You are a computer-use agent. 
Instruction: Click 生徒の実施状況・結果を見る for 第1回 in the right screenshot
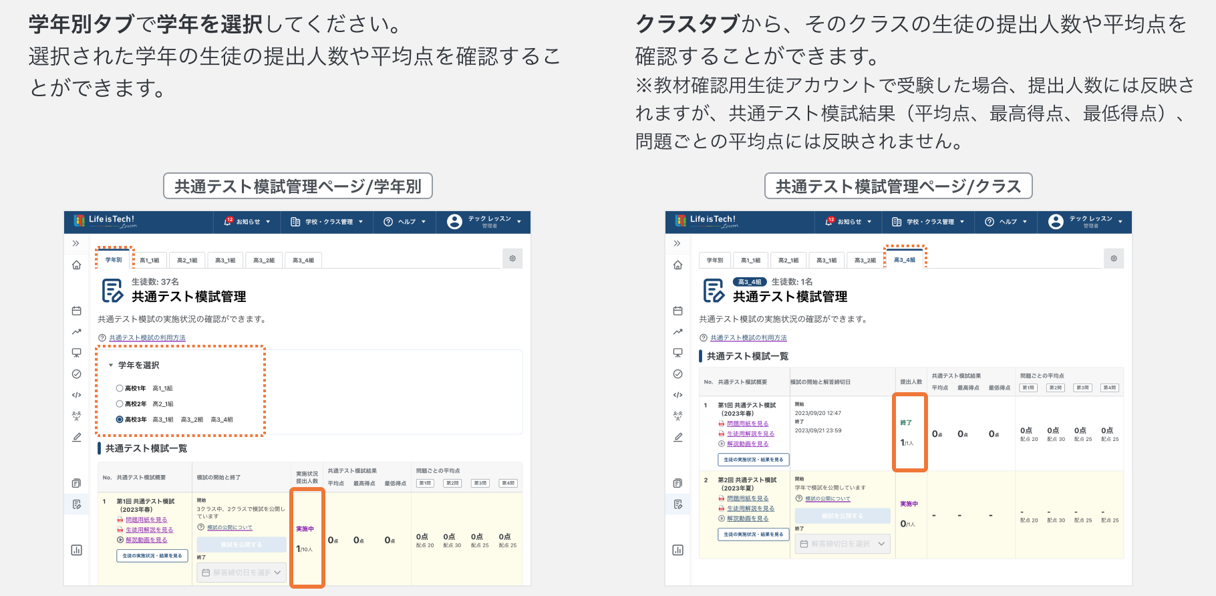click(754, 460)
